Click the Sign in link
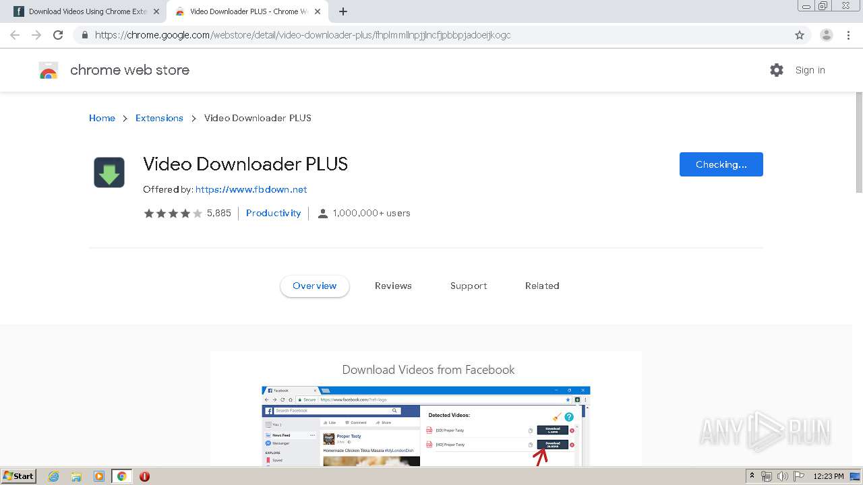The width and height of the screenshot is (863, 485). pos(810,70)
